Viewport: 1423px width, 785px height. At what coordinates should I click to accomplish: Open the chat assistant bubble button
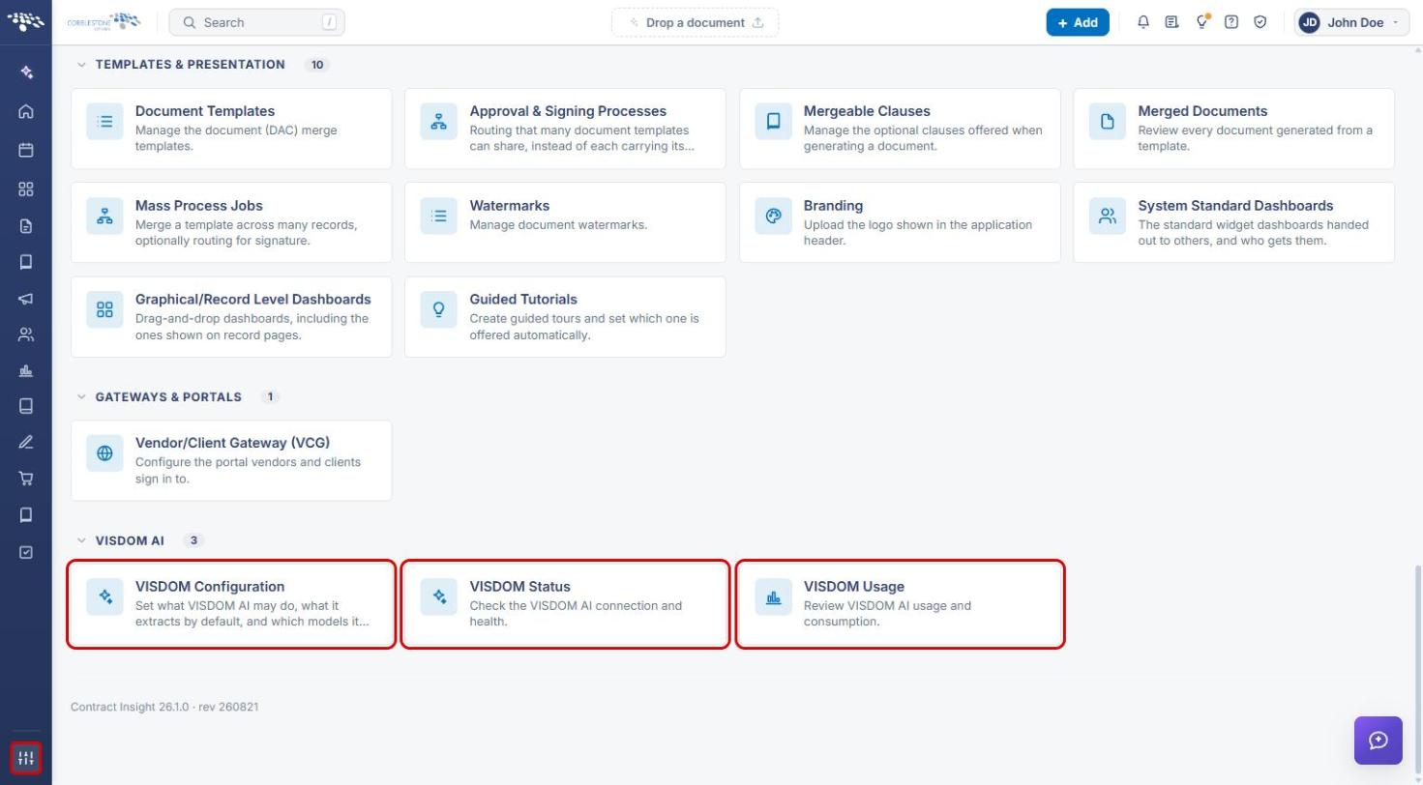point(1379,741)
